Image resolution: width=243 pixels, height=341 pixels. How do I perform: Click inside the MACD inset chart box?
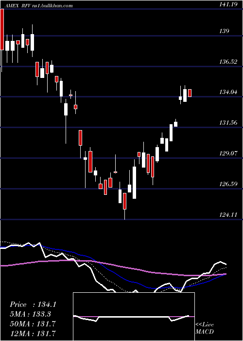134,317
